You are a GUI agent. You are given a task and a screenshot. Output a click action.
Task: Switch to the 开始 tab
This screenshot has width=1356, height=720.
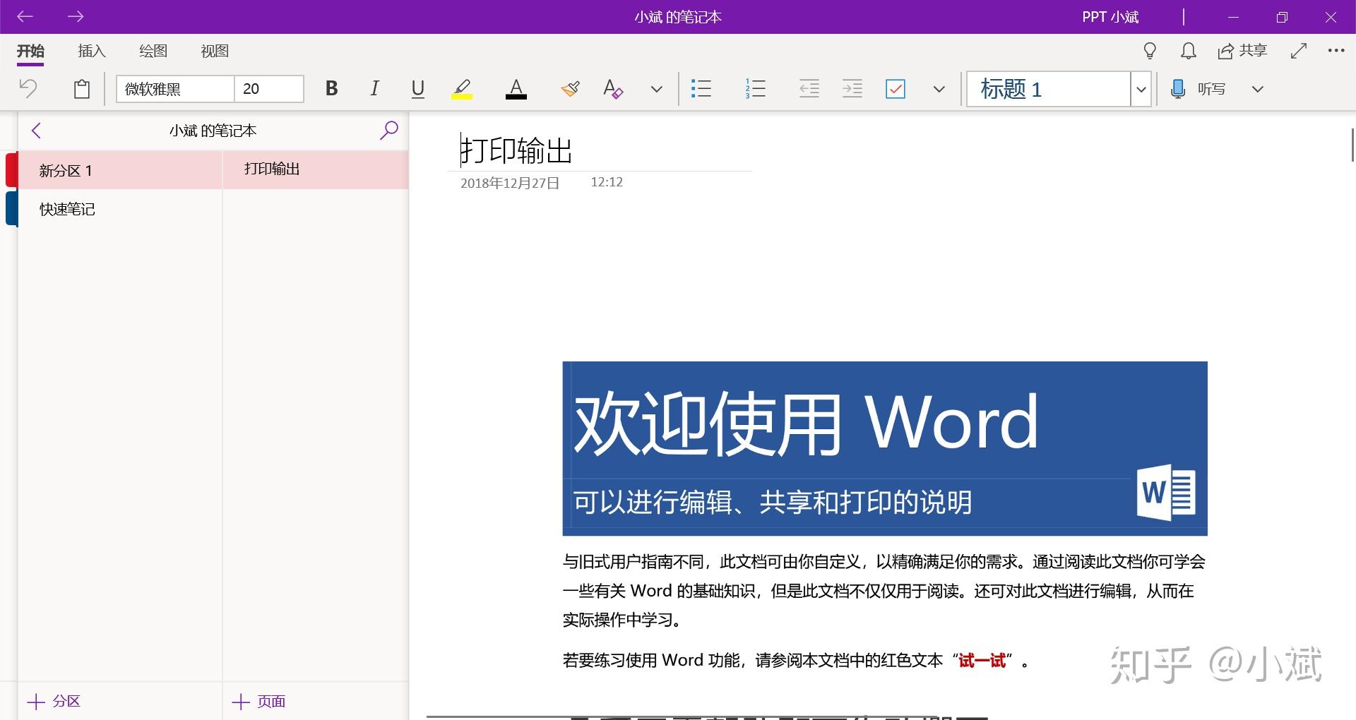coord(30,51)
